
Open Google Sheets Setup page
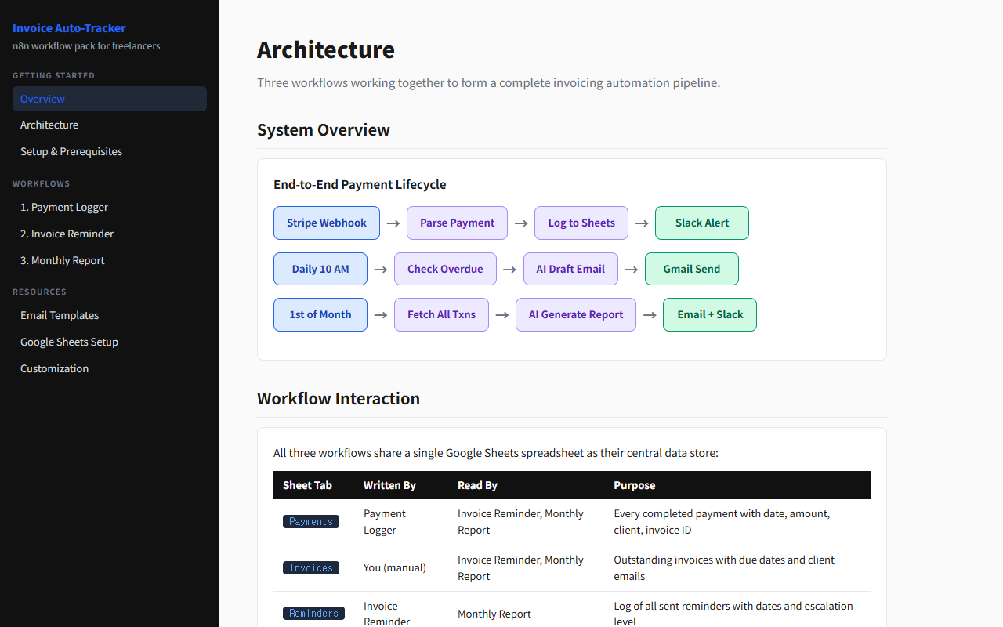point(69,342)
